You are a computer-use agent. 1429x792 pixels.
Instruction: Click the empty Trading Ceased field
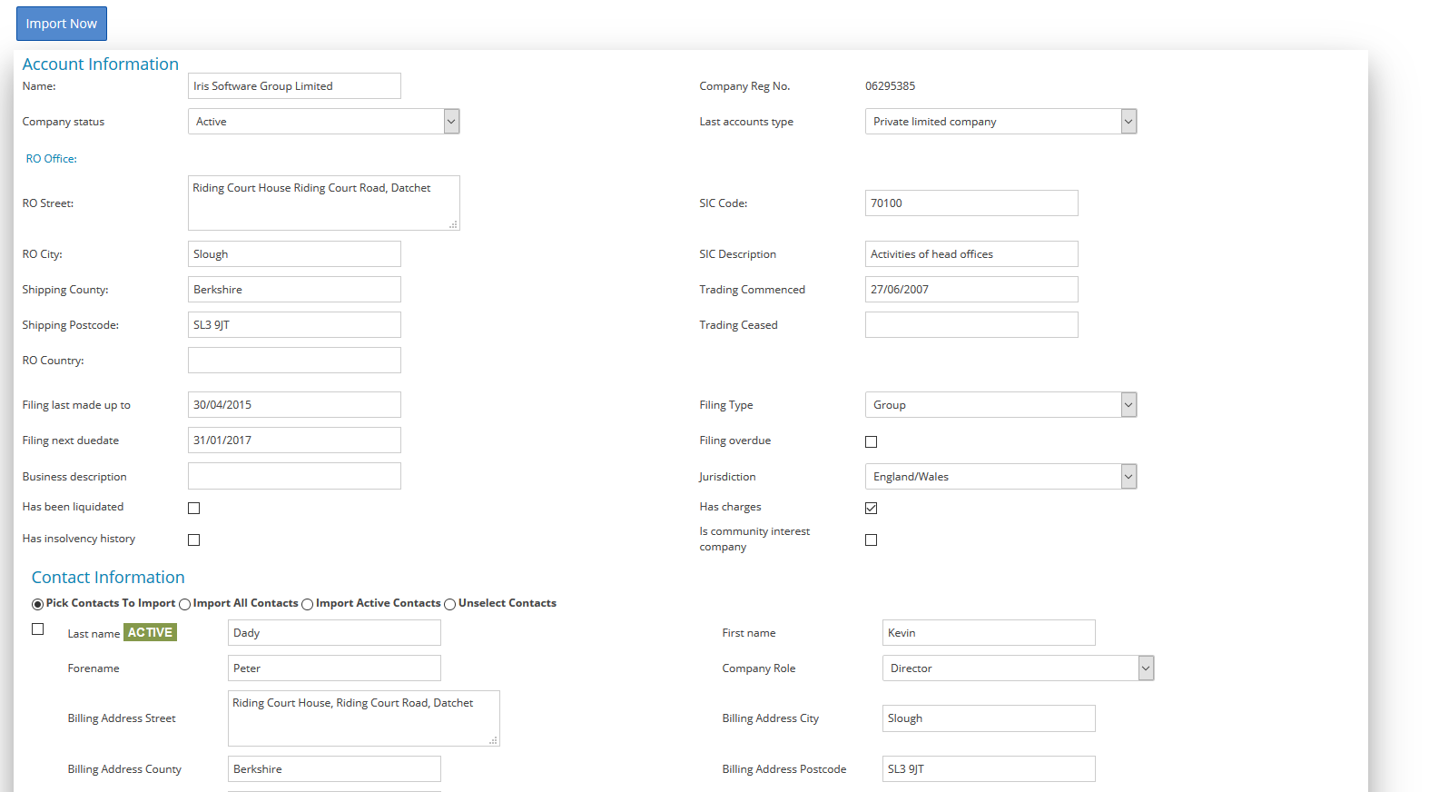[x=971, y=325]
